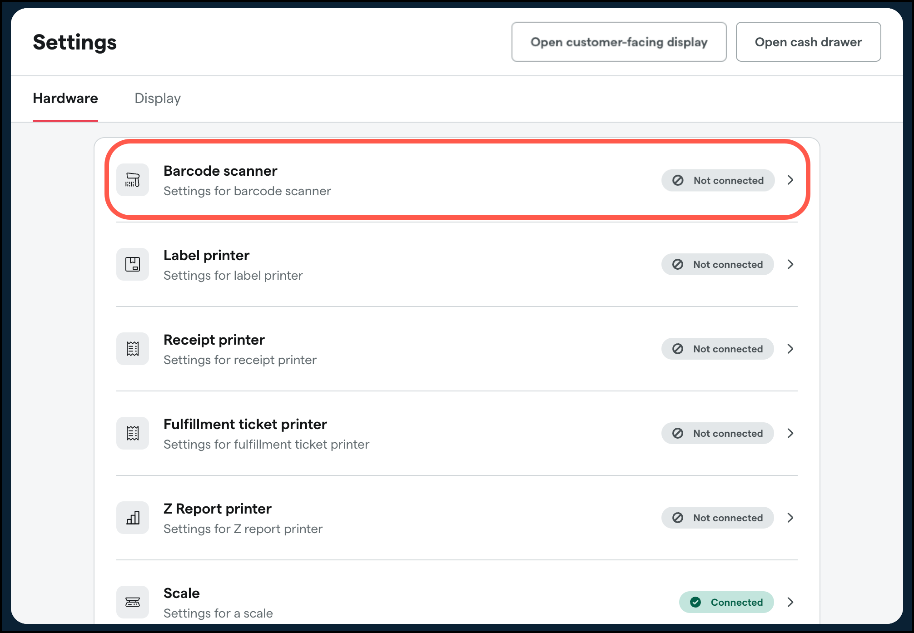The image size is (914, 633).
Task: Click the blocked icon beside Barcode scanner status
Action: point(678,180)
